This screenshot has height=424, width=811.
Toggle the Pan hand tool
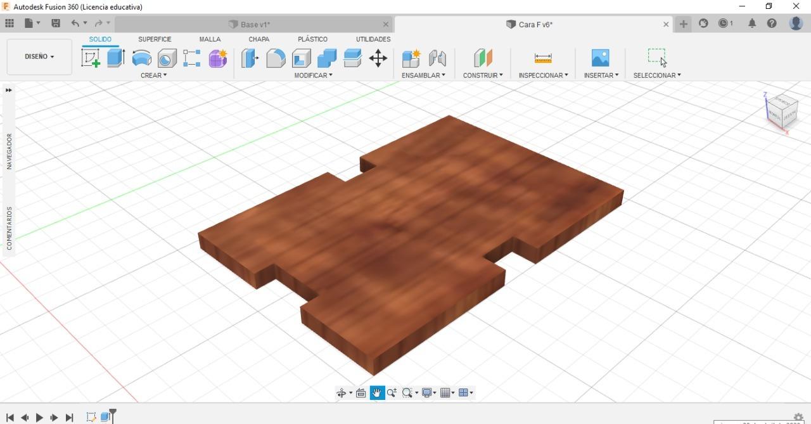point(377,393)
